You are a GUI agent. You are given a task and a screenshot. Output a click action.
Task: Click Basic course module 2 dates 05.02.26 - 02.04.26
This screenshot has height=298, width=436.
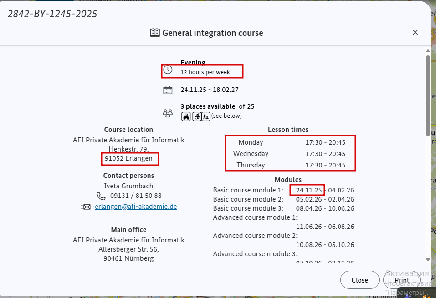click(325, 199)
